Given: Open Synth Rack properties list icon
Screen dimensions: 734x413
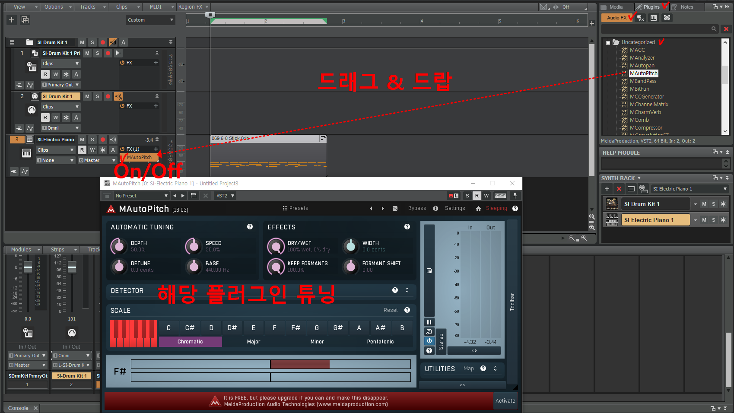Looking at the screenshot, I should coord(631,189).
